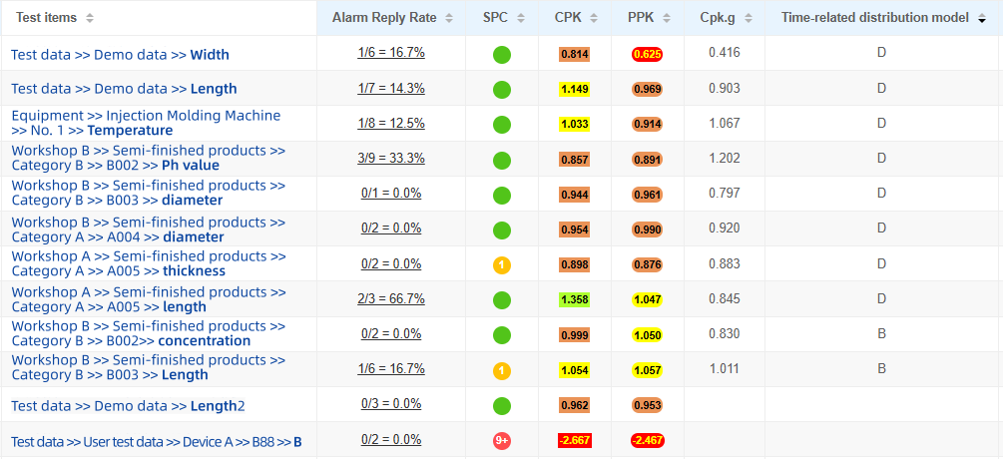Click green SPC dot in Ph value row
The image size is (1003, 459).
[x=502, y=160]
